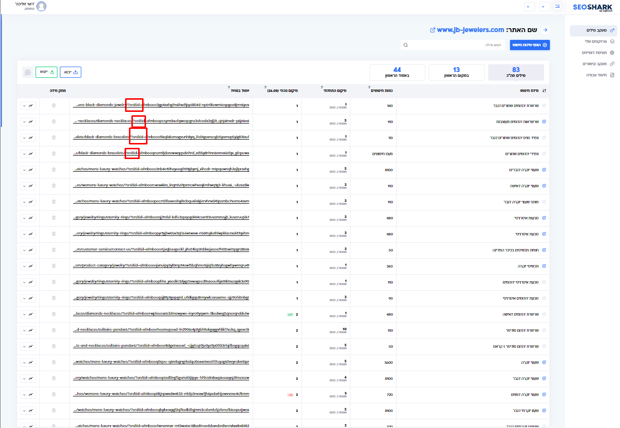Open מעקב מילים in the sidebar
The width and height of the screenshot is (620, 428).
[593, 31]
